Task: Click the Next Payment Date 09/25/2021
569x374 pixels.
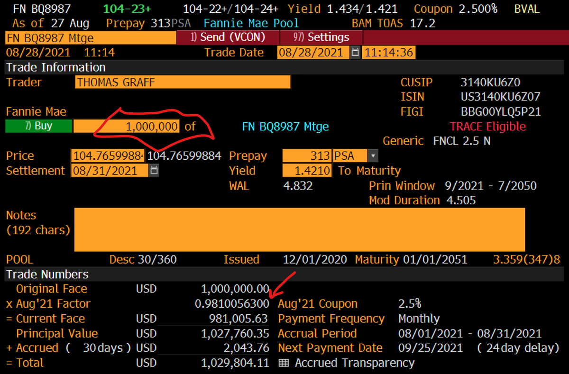Action: [431, 348]
